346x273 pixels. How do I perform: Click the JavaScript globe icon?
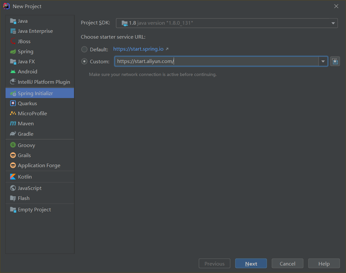point(13,188)
